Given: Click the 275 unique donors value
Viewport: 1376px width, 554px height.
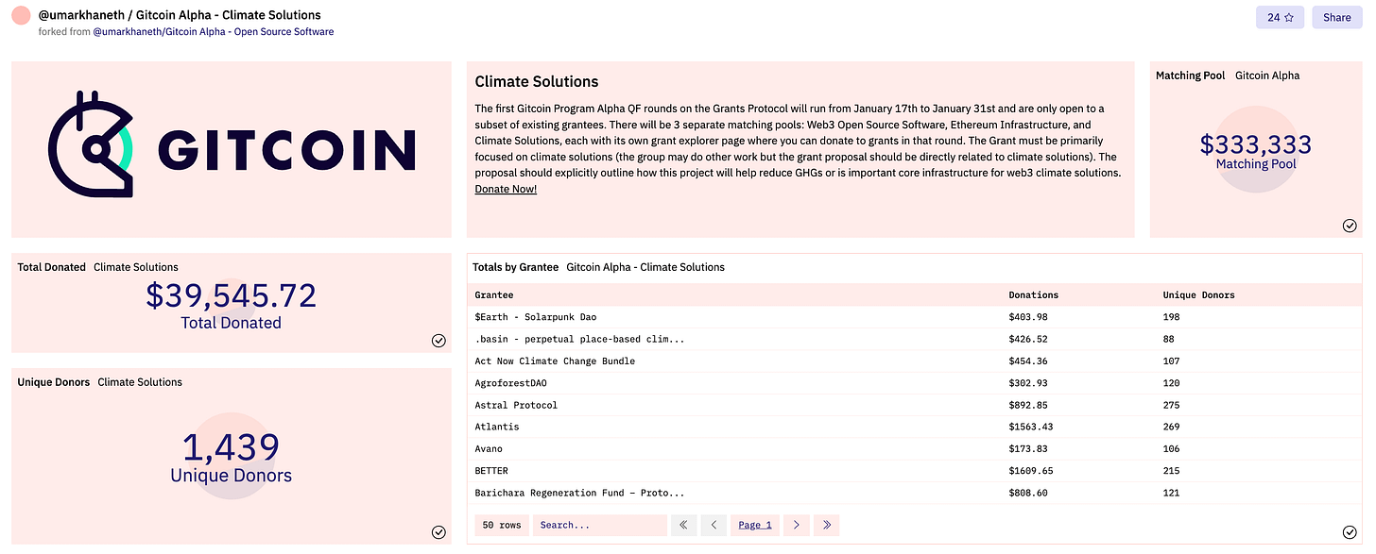Looking at the screenshot, I should tap(1172, 405).
